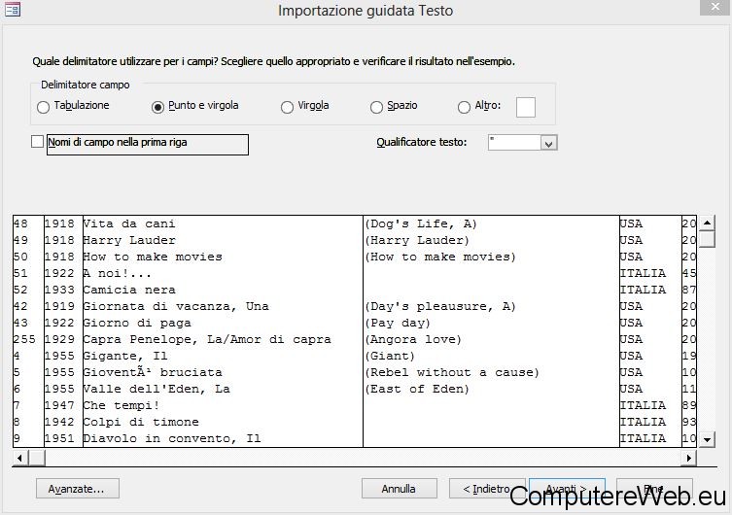Click the cell 'Harry Lauder' in title column
The width and height of the screenshot is (732, 515).
pyautogui.click(x=129, y=240)
